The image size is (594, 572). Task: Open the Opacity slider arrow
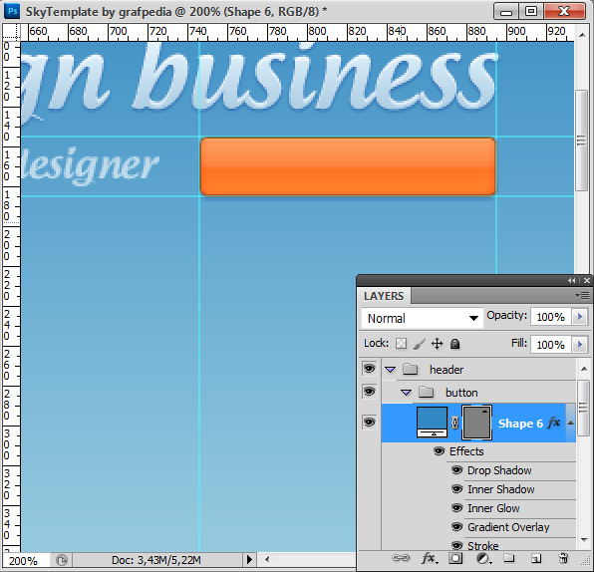(x=580, y=317)
